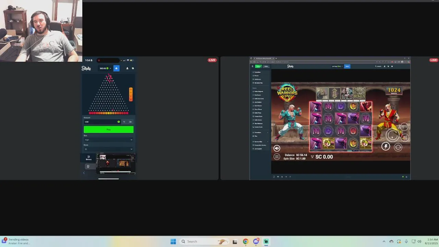Open the desktop Stake chat icon

(x=392, y=66)
